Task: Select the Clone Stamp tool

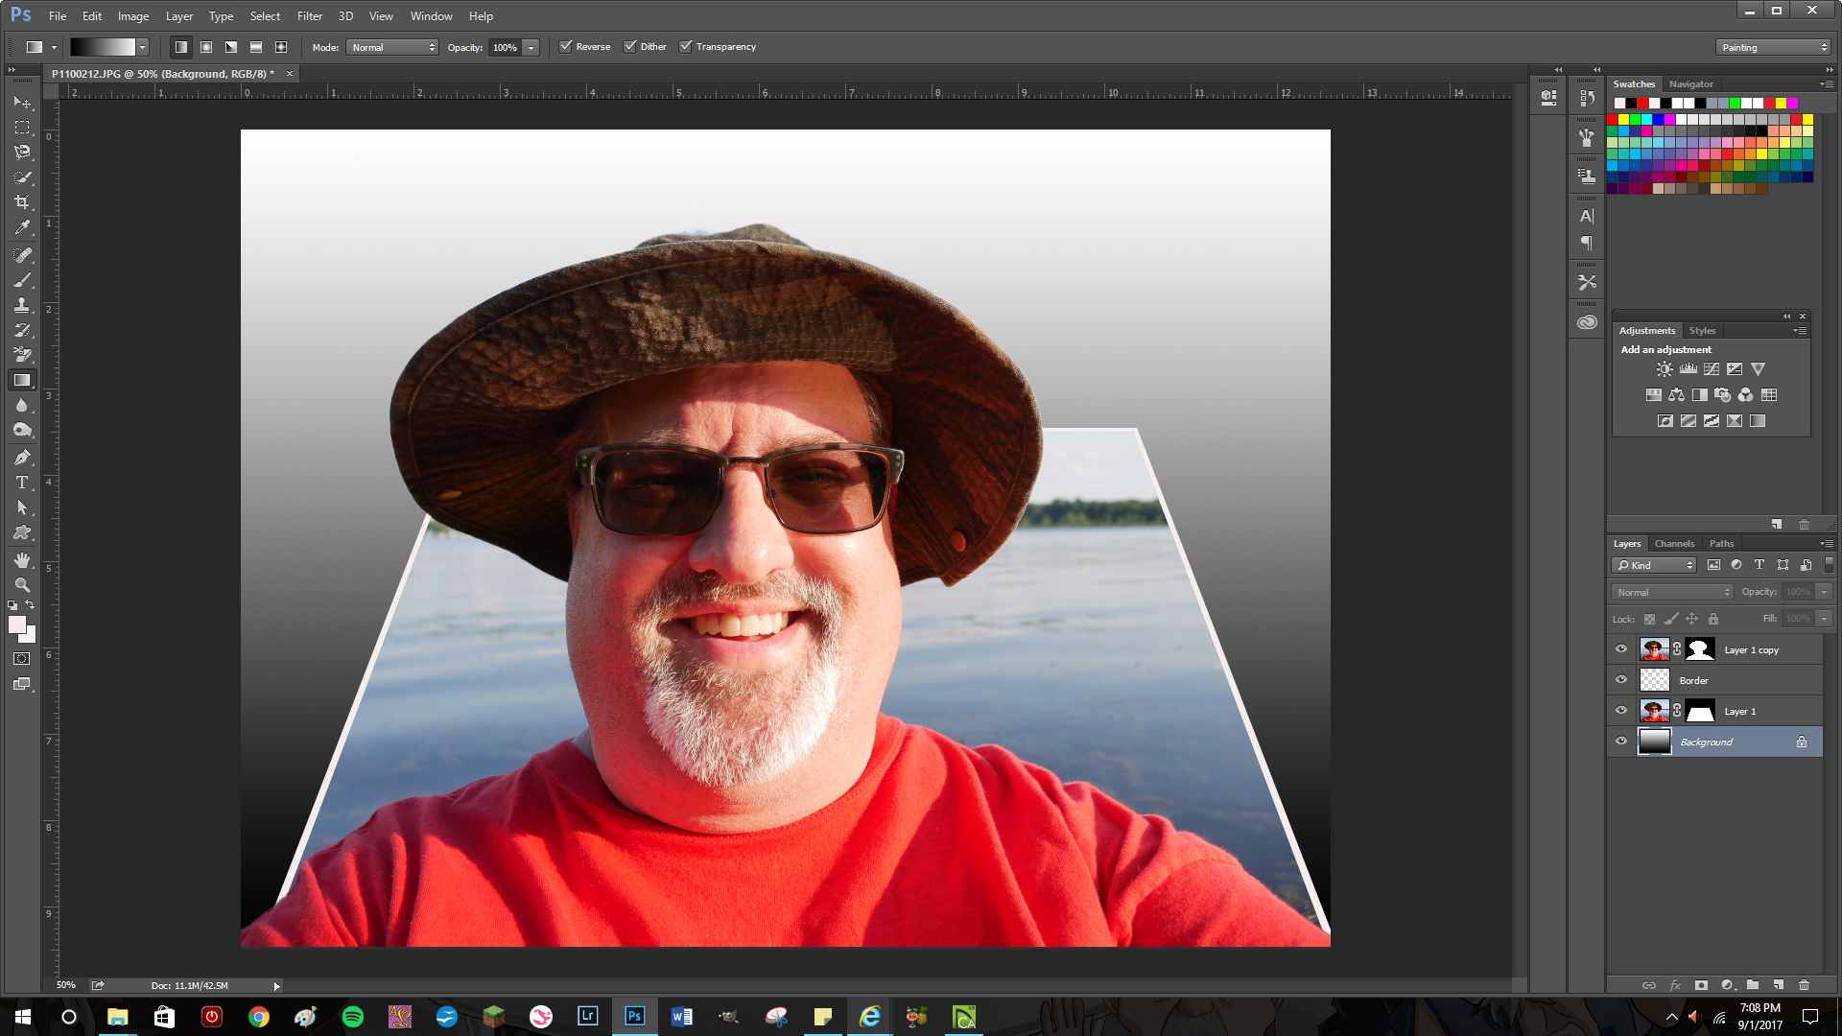Action: pyautogui.click(x=21, y=305)
